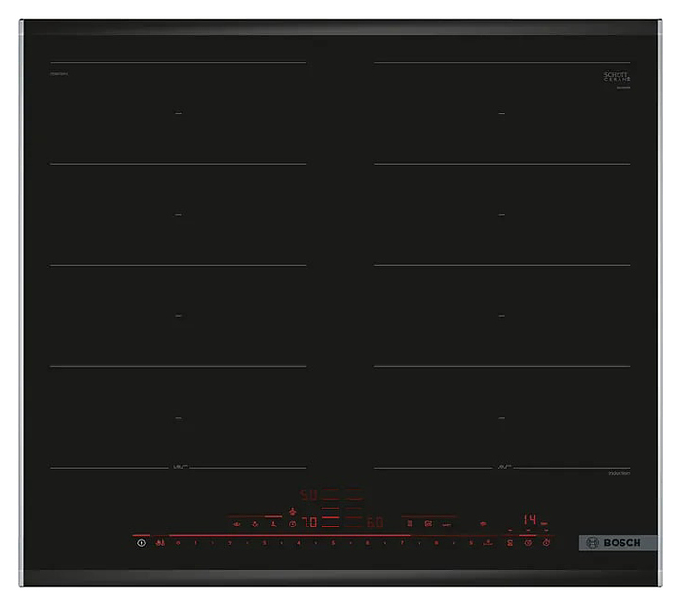
Task: Activate the boost function icon
Action: tap(488, 543)
